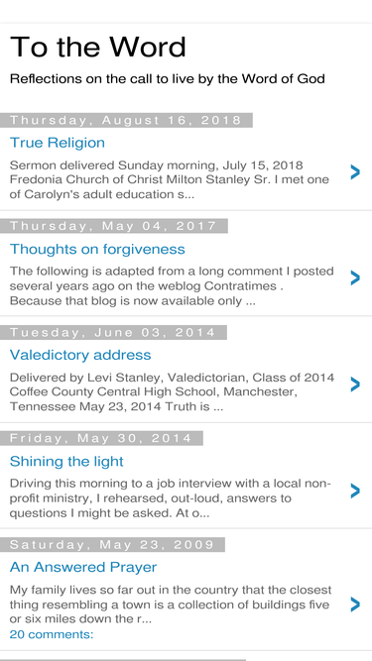
Task: Open the True Religion post arrow
Action: pyautogui.click(x=355, y=172)
